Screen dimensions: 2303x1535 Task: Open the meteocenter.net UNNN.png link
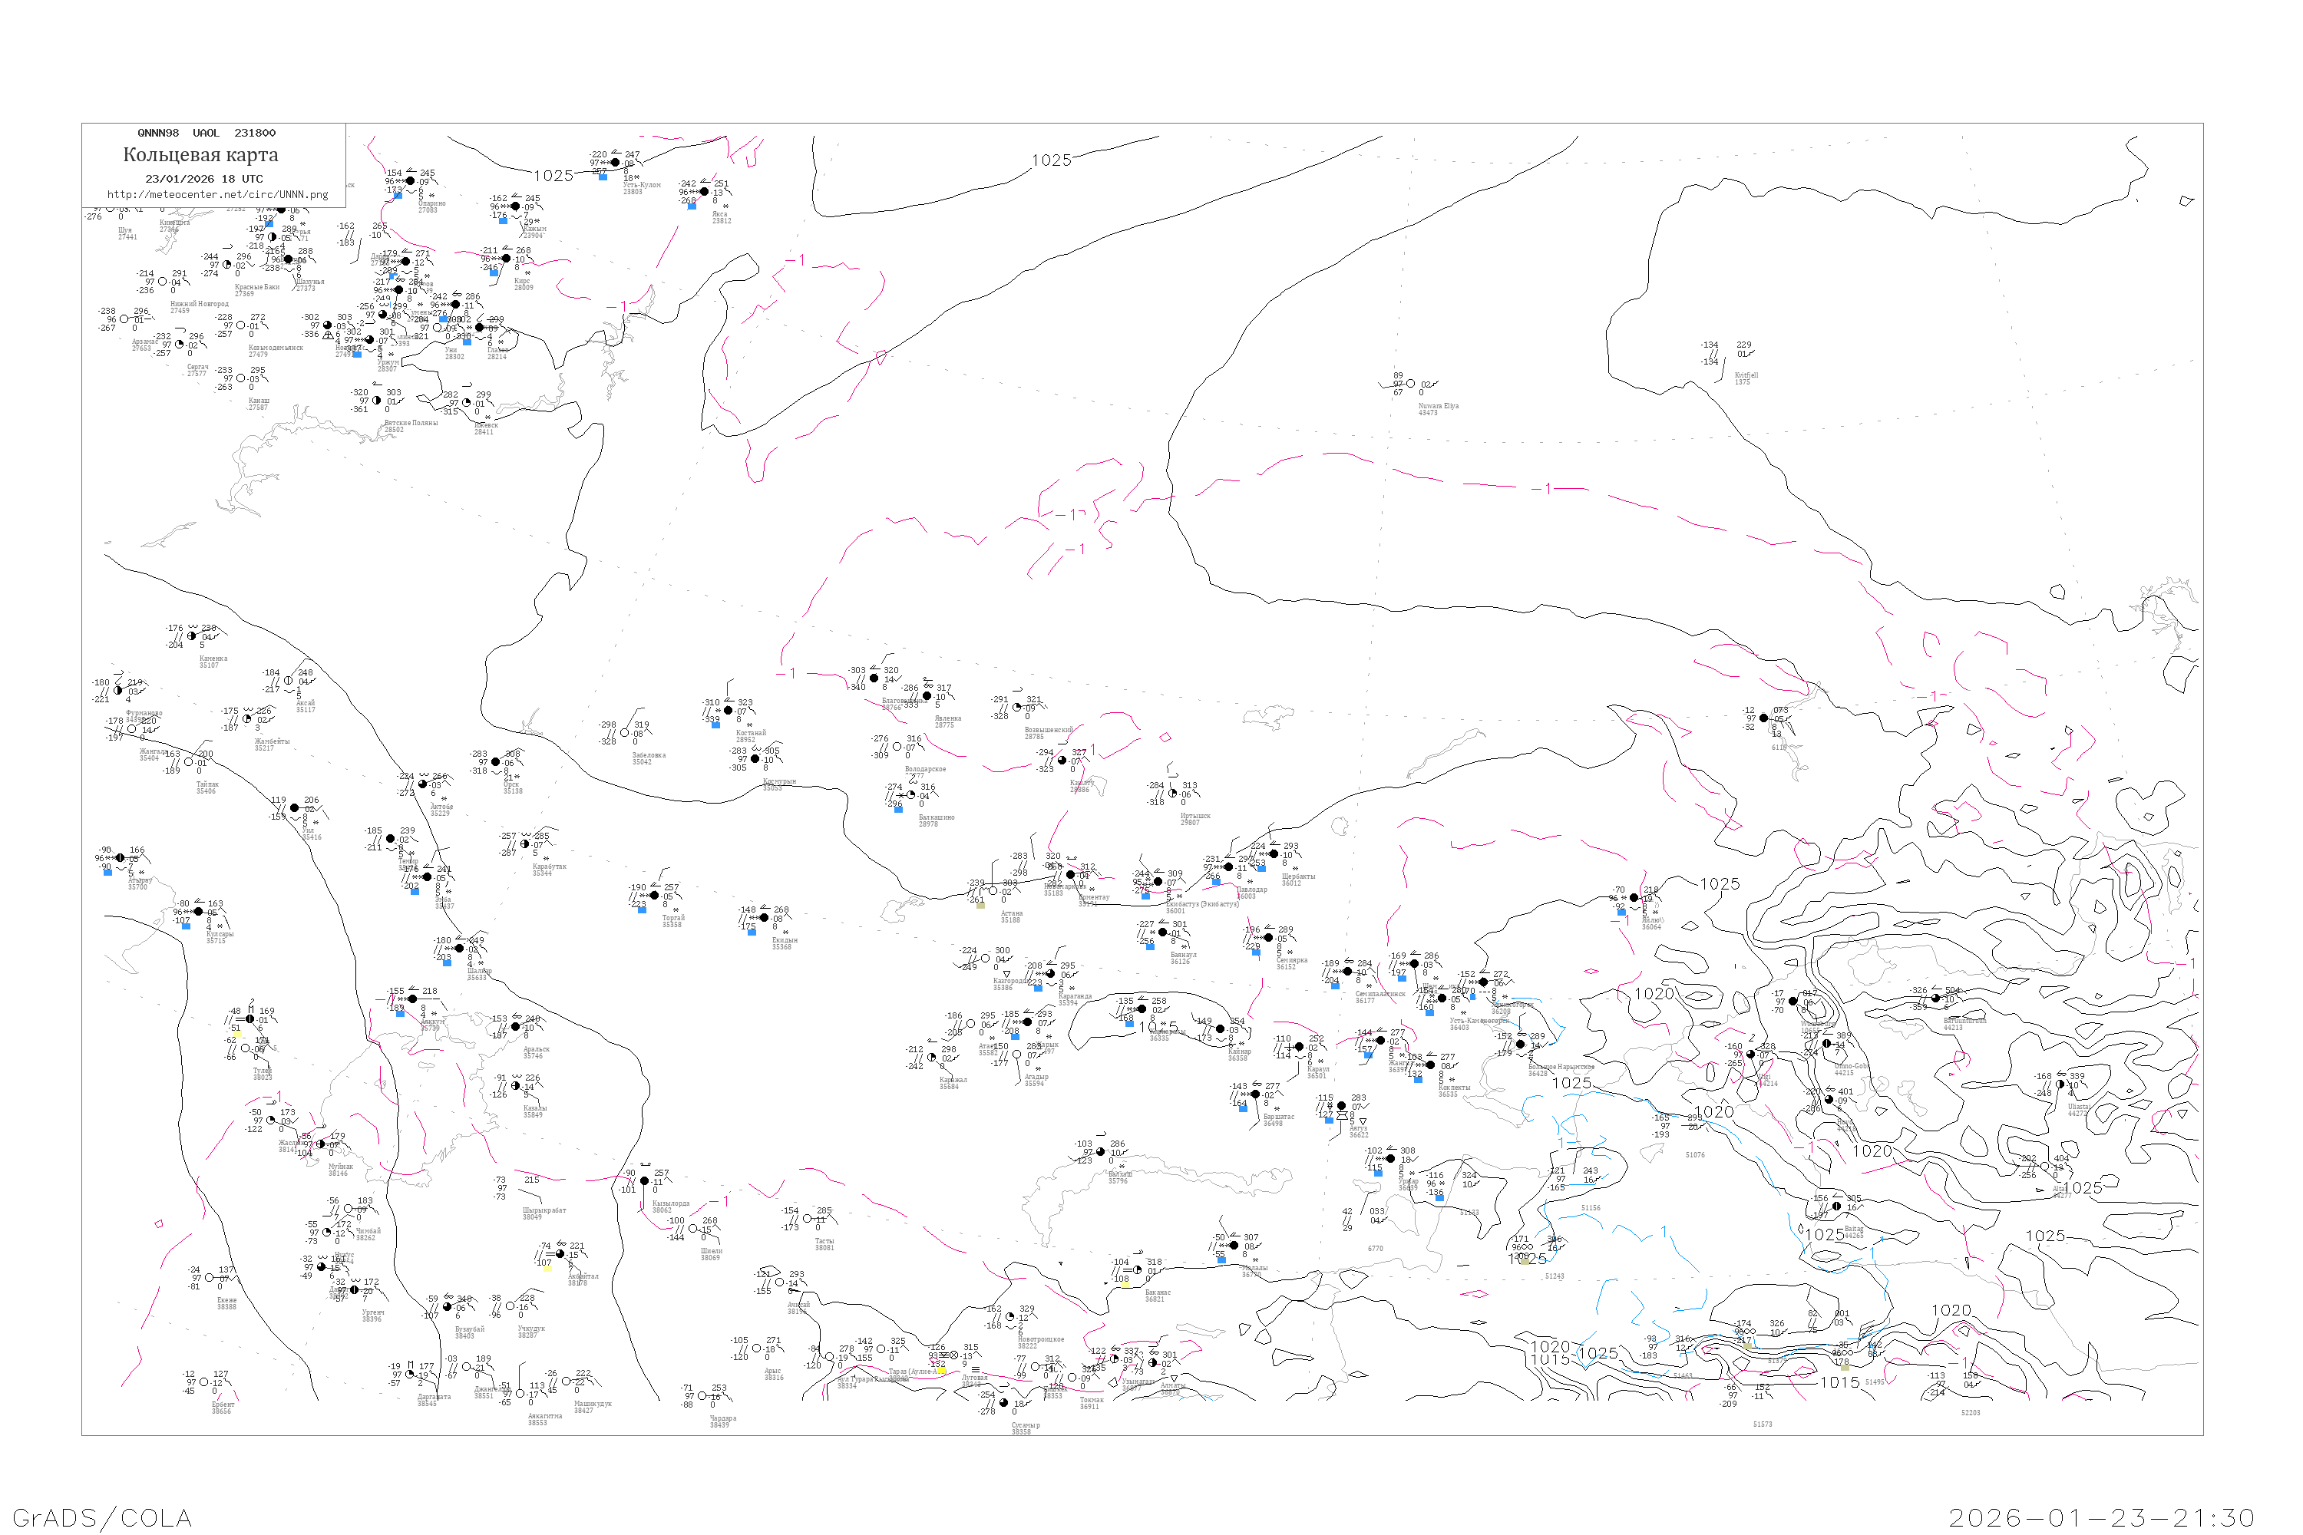[x=217, y=194]
